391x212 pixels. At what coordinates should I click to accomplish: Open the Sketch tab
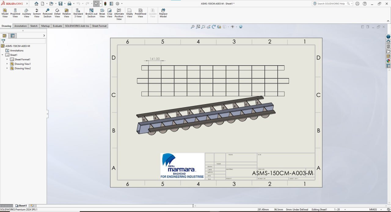coord(34,26)
